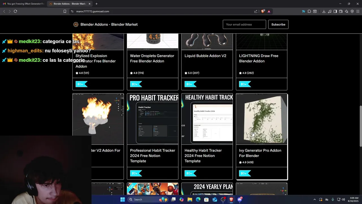This screenshot has width=362, height=204.
Task: Open the 7TV extension icon
Action: [x=303, y=11]
